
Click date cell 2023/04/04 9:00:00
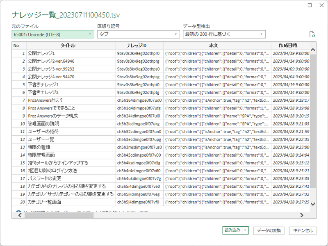click(x=291, y=77)
